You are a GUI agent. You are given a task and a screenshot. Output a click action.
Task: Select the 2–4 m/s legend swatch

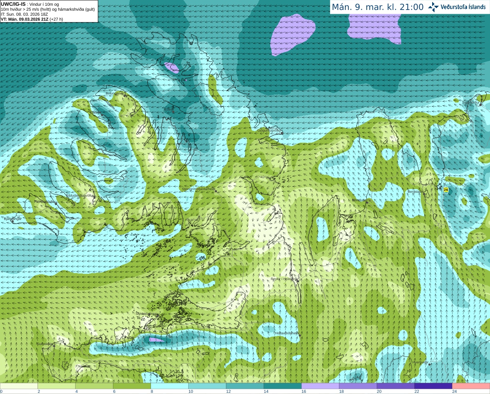tap(57, 386)
